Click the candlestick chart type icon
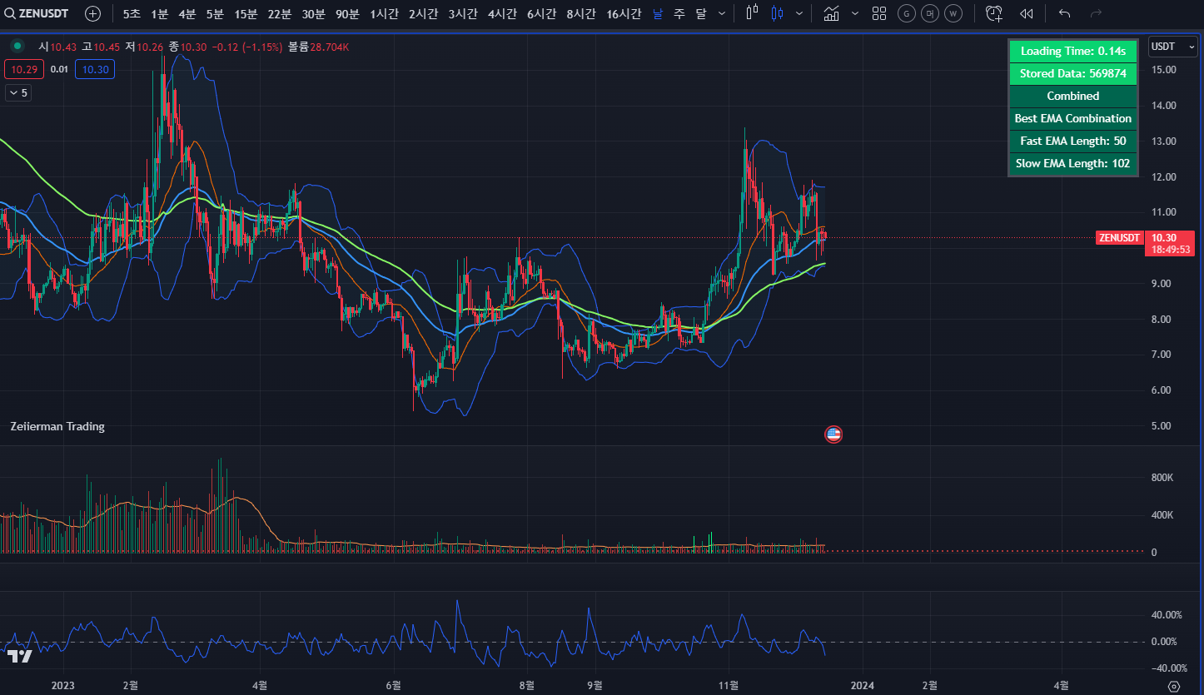Screen dimensions: 1204x695 click(778, 13)
